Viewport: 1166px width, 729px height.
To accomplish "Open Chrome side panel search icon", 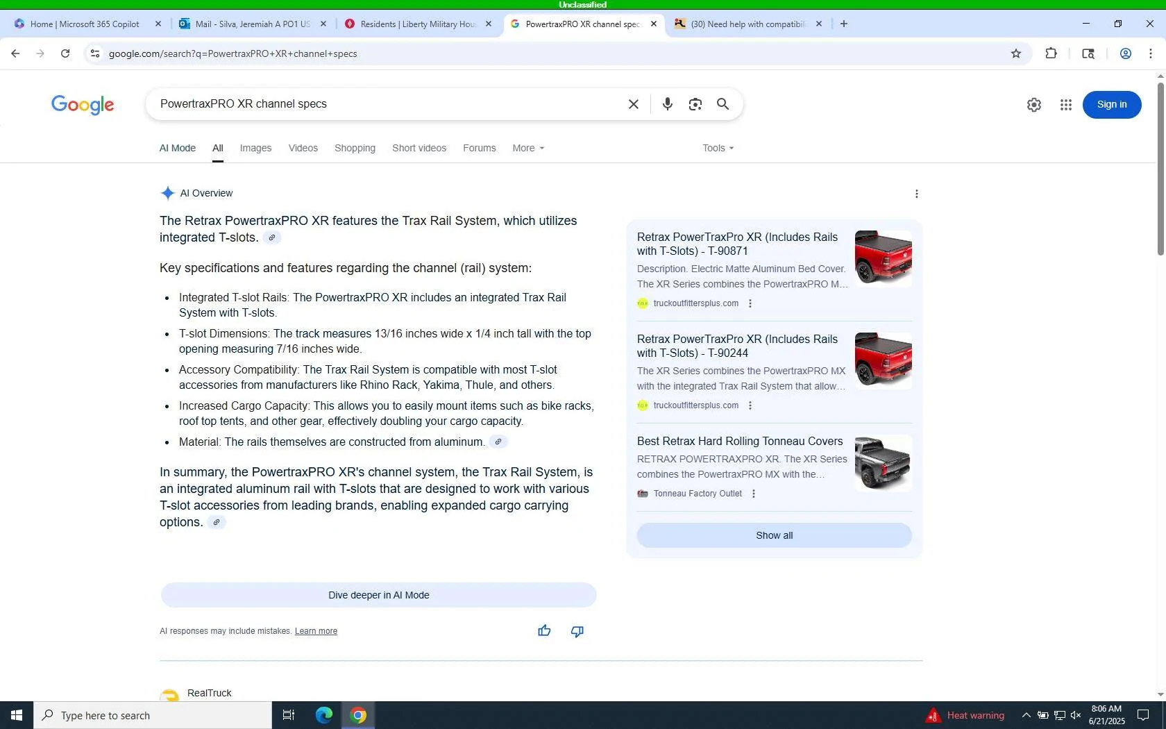I will pyautogui.click(x=1088, y=53).
